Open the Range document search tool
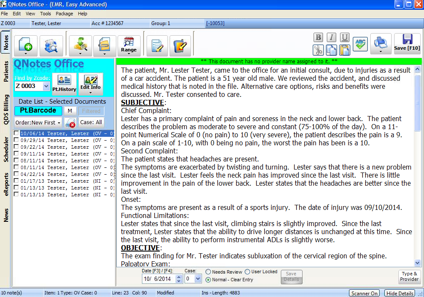This screenshot has height=297, width=424. [x=129, y=45]
